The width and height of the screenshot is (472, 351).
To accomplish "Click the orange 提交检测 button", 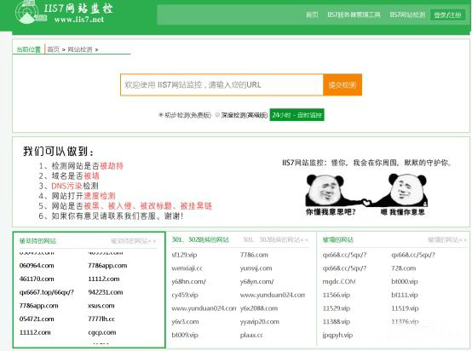I will [342, 85].
